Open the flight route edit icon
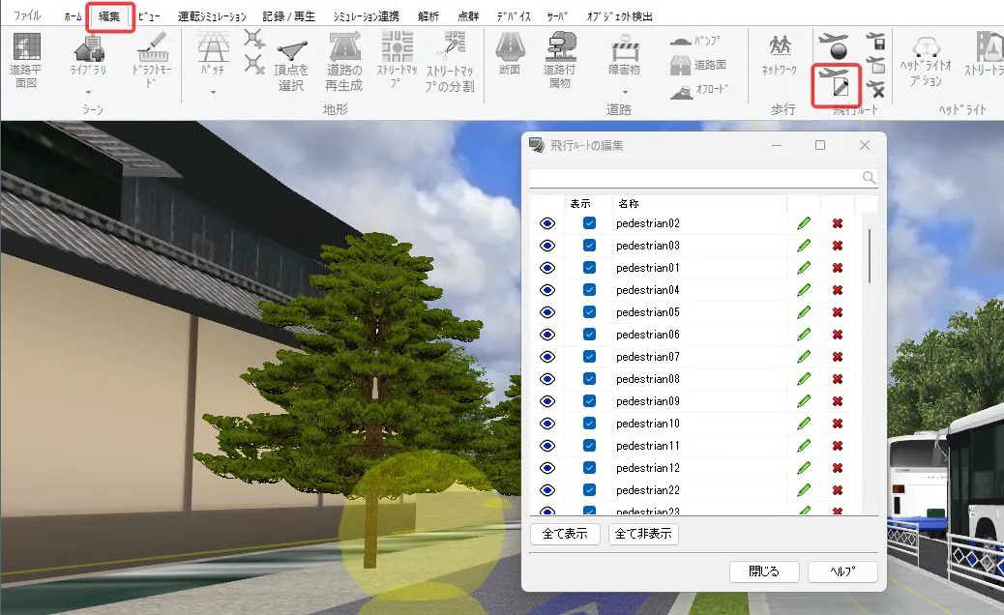This screenshot has height=615, width=1004. click(837, 86)
